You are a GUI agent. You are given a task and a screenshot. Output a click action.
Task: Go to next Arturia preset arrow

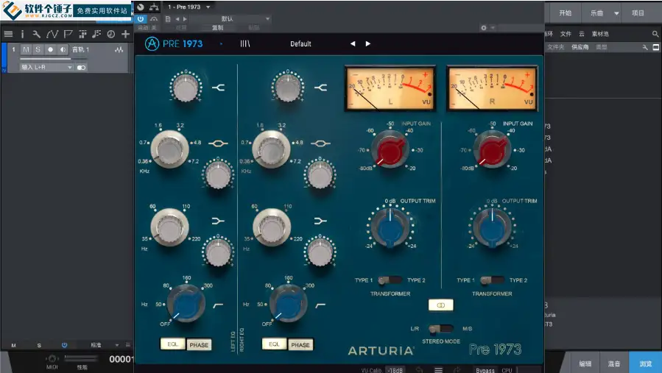[x=367, y=43]
